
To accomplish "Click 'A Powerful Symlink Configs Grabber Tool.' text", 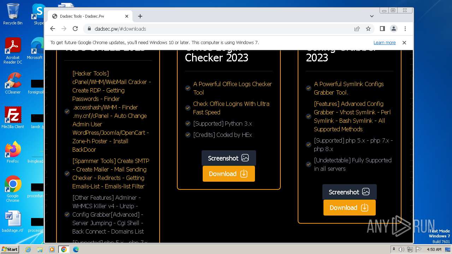I will [349, 88].
